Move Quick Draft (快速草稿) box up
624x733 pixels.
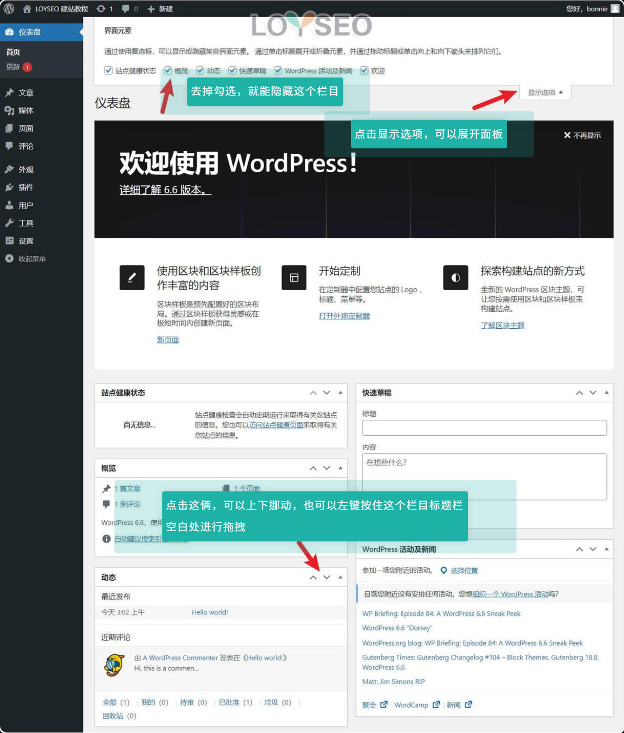point(579,393)
